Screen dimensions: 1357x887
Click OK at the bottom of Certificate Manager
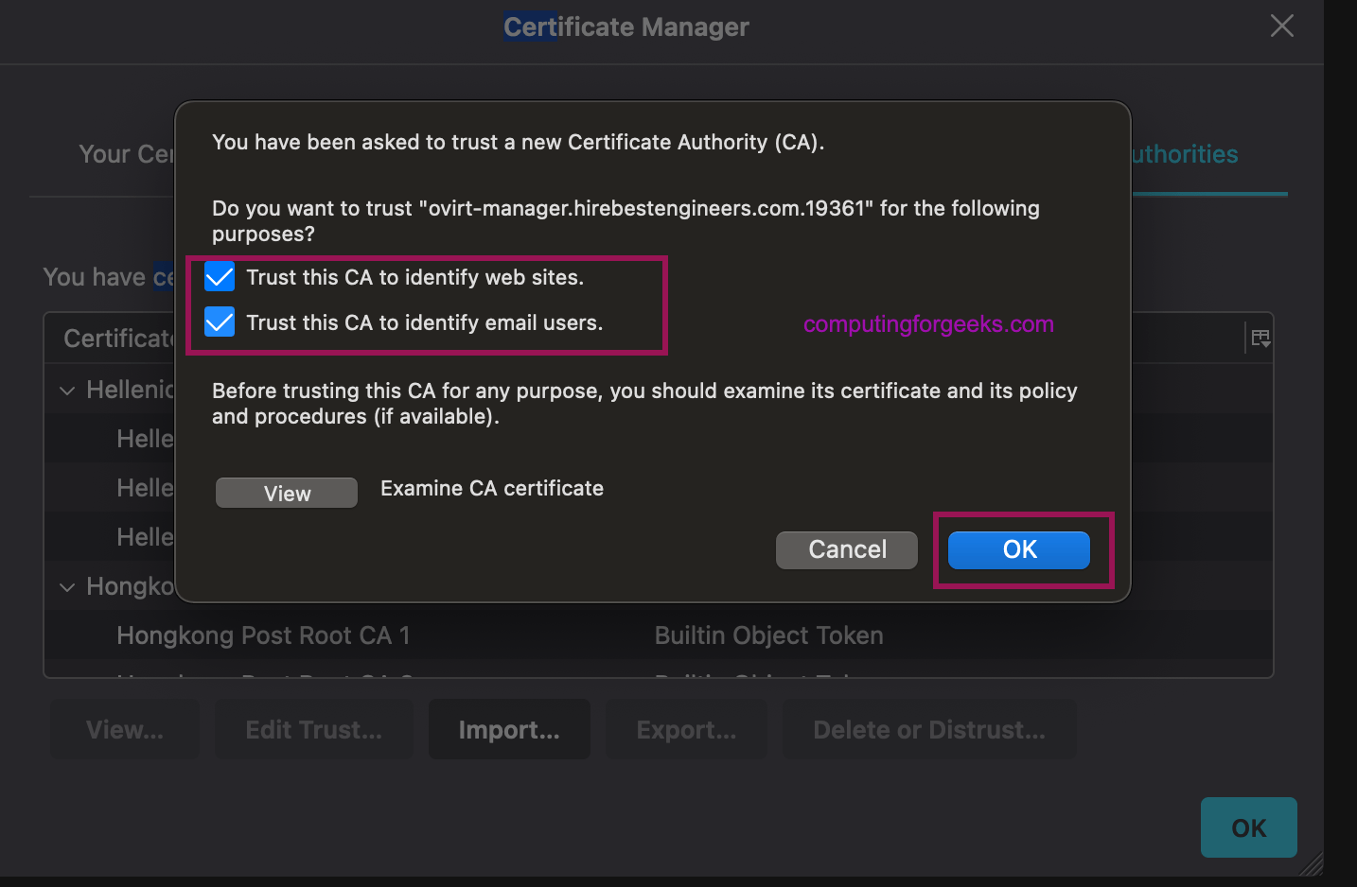(1248, 827)
